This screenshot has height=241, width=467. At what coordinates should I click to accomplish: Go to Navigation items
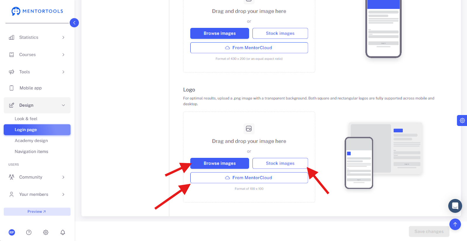32,152
